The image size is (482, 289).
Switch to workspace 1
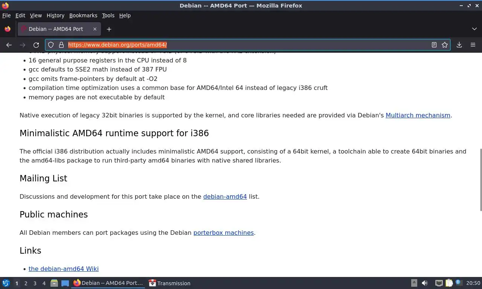coord(17,283)
